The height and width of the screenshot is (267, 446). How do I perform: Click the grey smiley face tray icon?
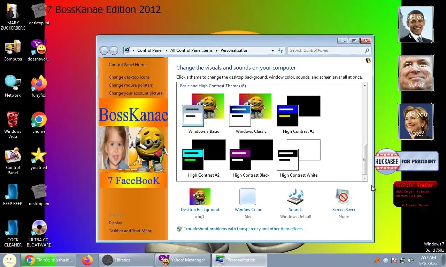point(386,260)
